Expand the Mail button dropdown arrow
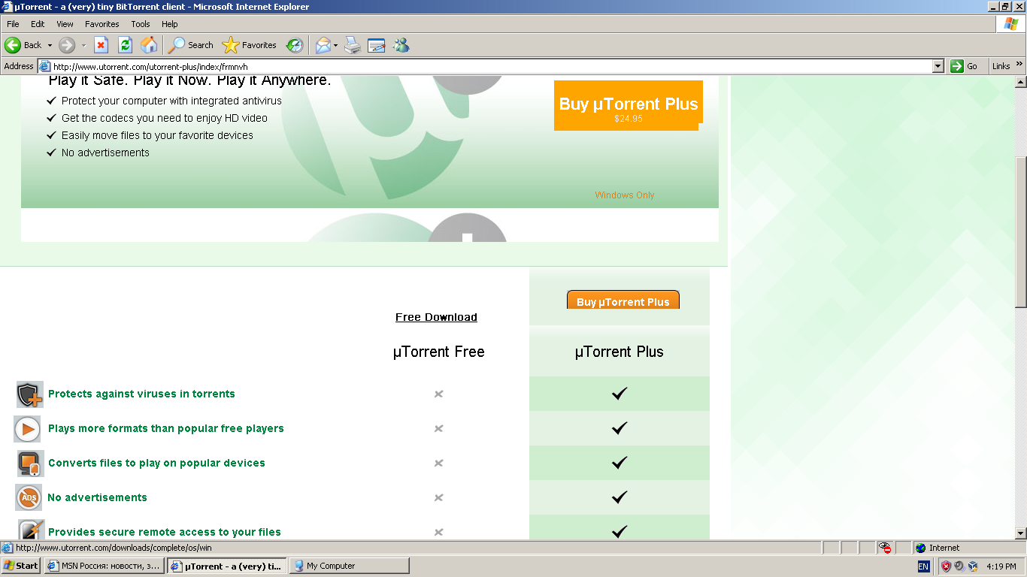The image size is (1027, 577). point(335,45)
